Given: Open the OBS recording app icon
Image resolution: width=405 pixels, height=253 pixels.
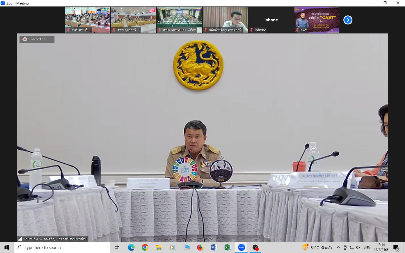Looking at the screenshot, I should pyautogui.click(x=255, y=247).
